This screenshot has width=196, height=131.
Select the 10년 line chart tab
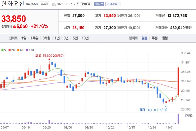point(85,38)
